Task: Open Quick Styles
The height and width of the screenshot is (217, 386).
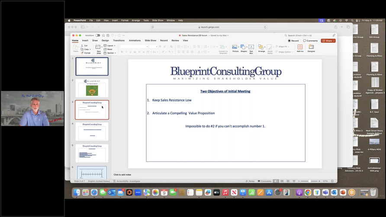Action: 270,49
